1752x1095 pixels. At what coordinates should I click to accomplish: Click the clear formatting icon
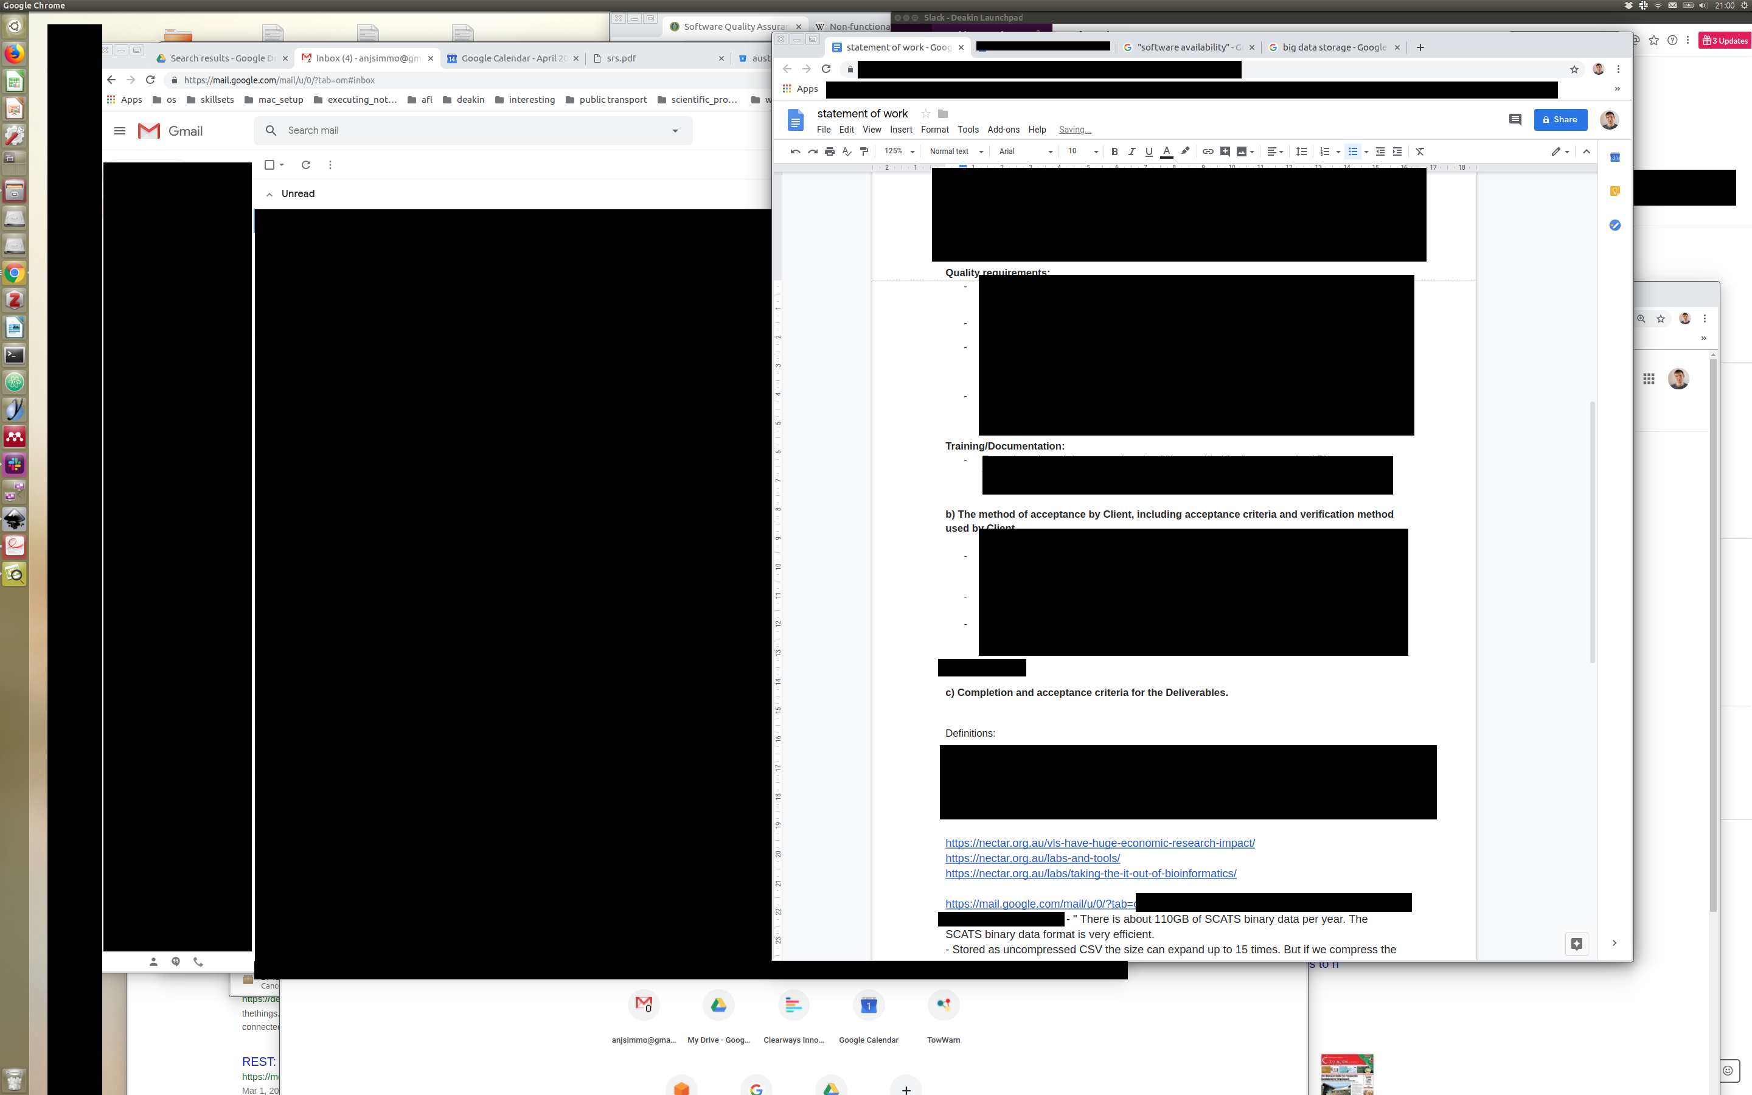(x=1420, y=151)
